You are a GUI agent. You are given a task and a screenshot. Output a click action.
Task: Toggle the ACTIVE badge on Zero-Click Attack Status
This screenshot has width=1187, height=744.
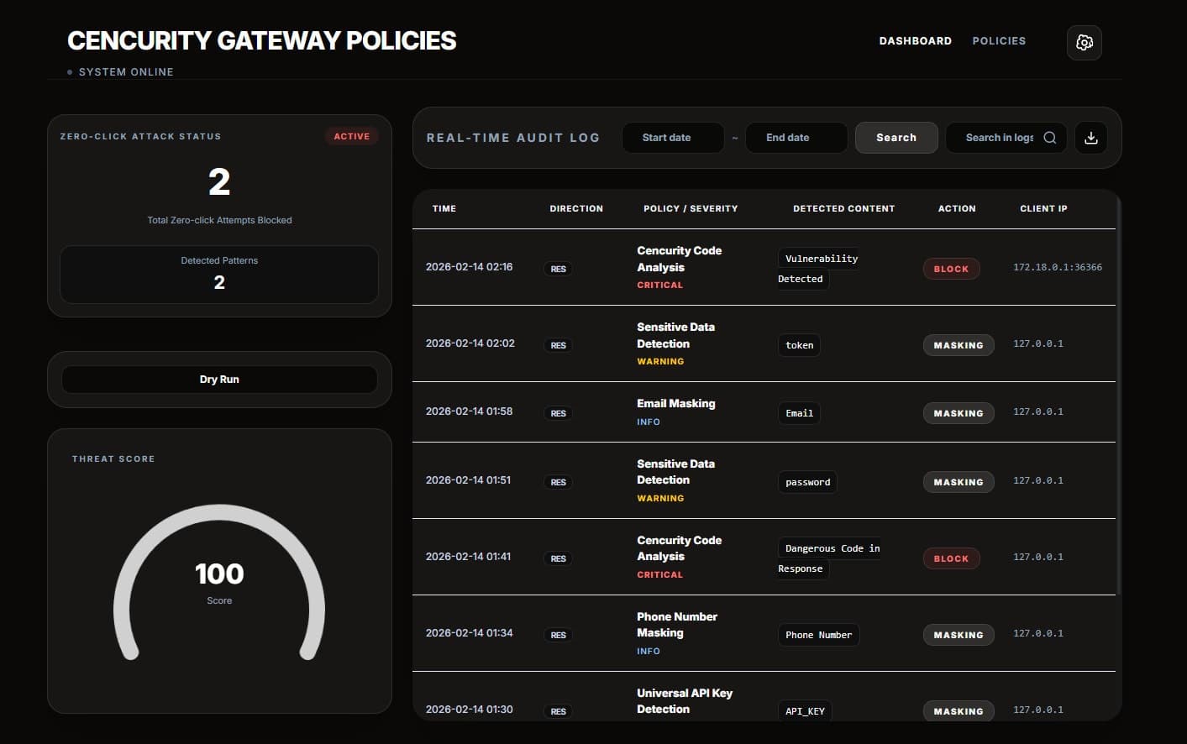[x=352, y=136]
